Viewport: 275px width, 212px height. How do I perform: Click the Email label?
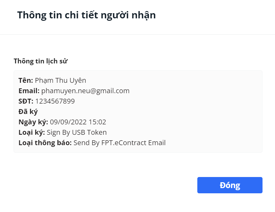coord(29,91)
